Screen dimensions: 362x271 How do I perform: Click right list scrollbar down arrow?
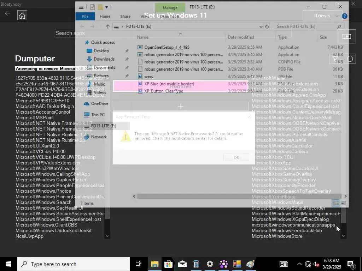click(x=343, y=236)
